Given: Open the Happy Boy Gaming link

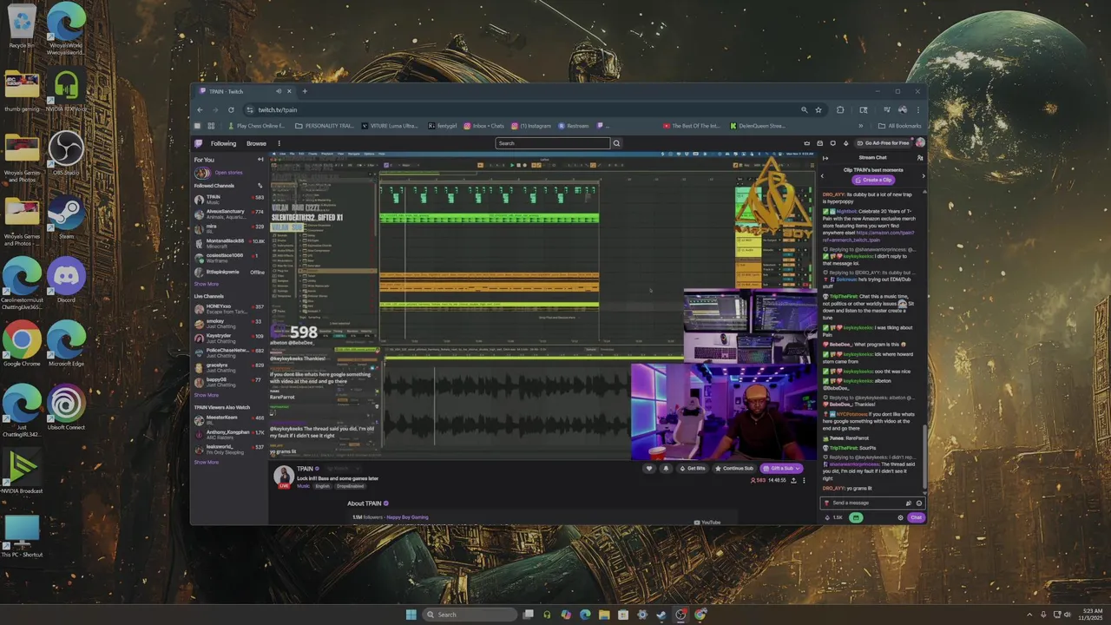Looking at the screenshot, I should 407,517.
